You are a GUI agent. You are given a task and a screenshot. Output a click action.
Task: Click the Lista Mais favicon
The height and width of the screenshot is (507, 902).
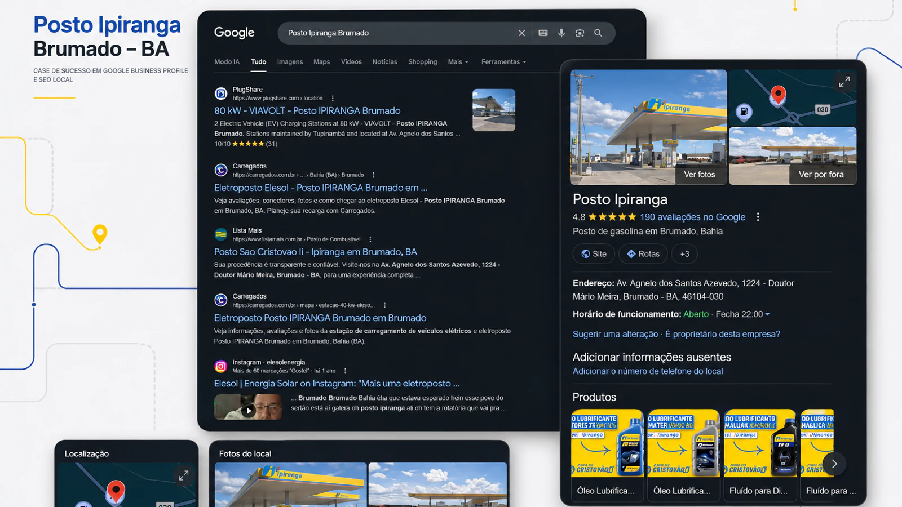[221, 234]
